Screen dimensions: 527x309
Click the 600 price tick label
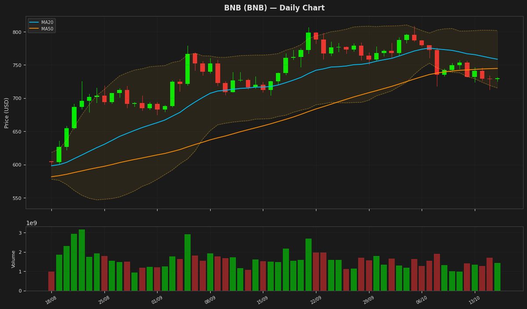[17, 165]
